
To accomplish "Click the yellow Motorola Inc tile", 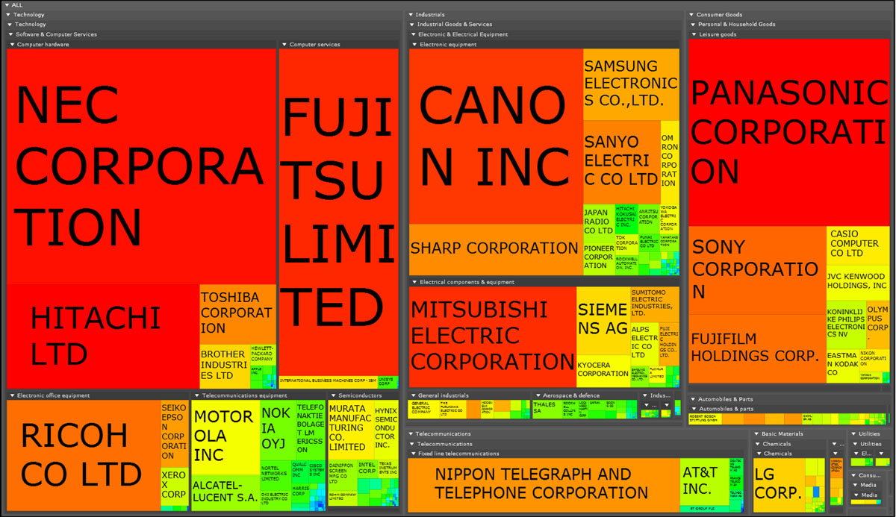I will click(225, 436).
